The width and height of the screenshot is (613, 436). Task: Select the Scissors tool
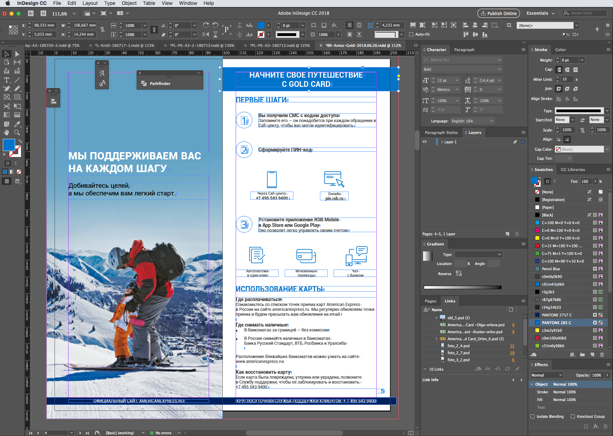pos(7,106)
